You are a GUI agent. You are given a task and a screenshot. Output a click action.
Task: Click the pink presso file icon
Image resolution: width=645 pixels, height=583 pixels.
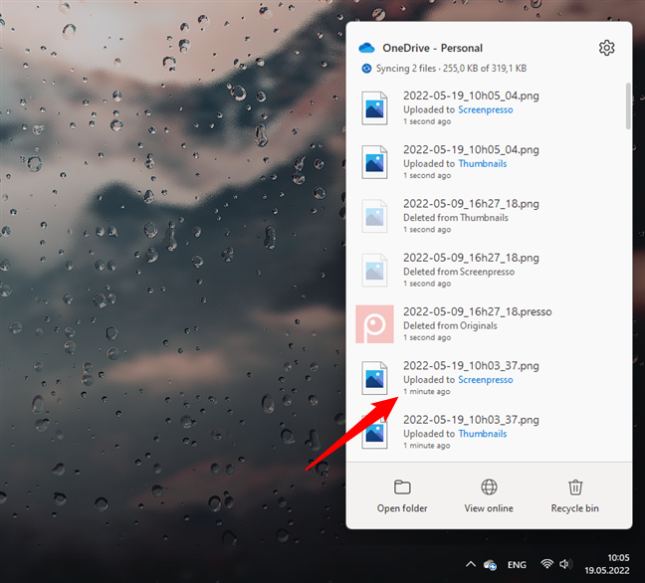[x=374, y=324]
